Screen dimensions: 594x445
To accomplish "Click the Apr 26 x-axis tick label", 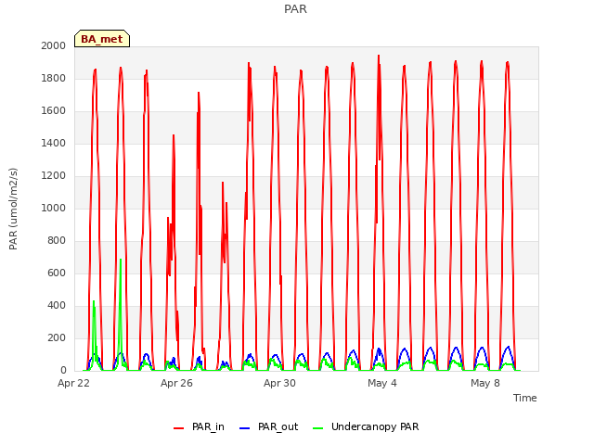I will pyautogui.click(x=176, y=383).
